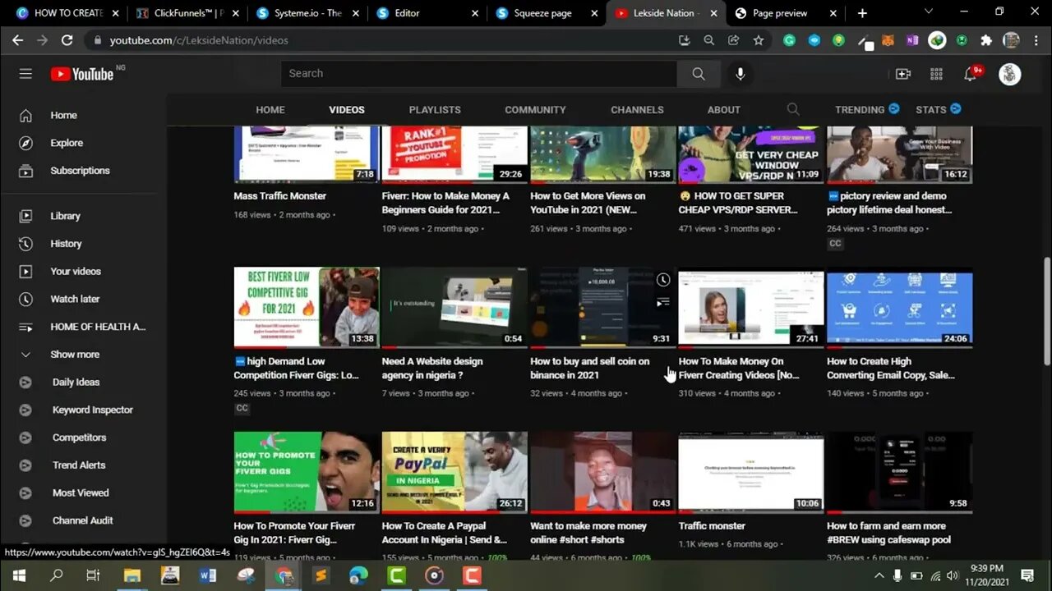Open Microsoft Word from the taskbar
Viewport: 1052px width, 591px height.
pos(208,575)
